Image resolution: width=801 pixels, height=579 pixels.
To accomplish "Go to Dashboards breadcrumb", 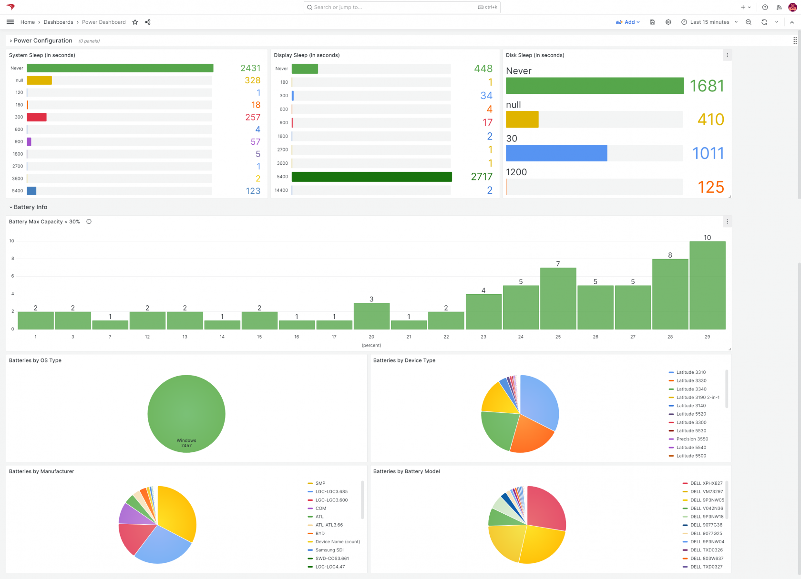I will click(x=58, y=22).
